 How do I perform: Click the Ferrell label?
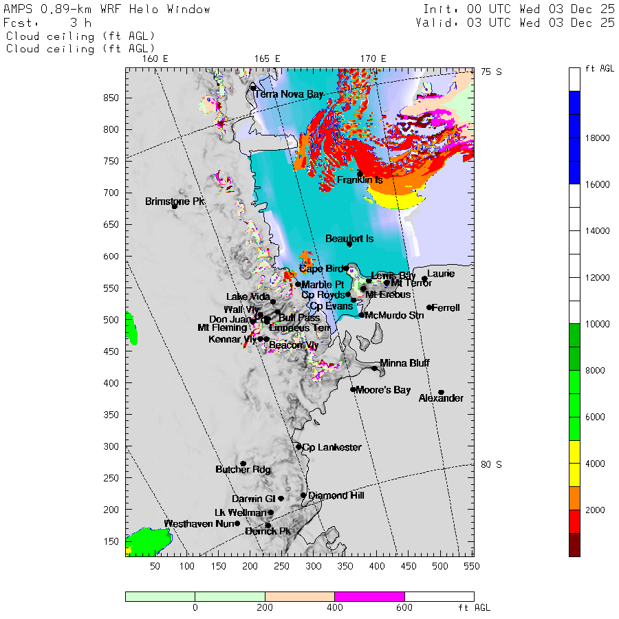pyautogui.click(x=446, y=308)
